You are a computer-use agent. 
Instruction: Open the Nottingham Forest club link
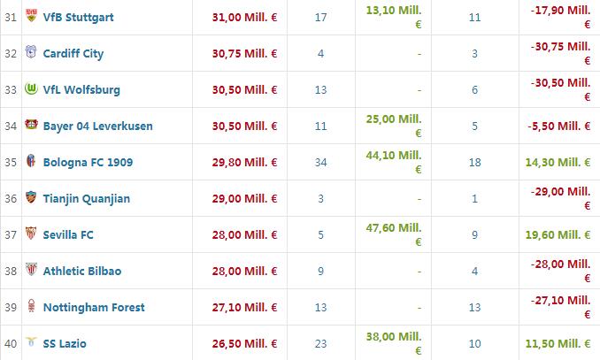point(94,308)
